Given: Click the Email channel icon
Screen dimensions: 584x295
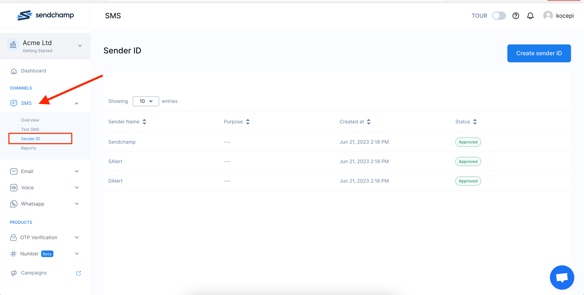Looking at the screenshot, I should tap(14, 171).
